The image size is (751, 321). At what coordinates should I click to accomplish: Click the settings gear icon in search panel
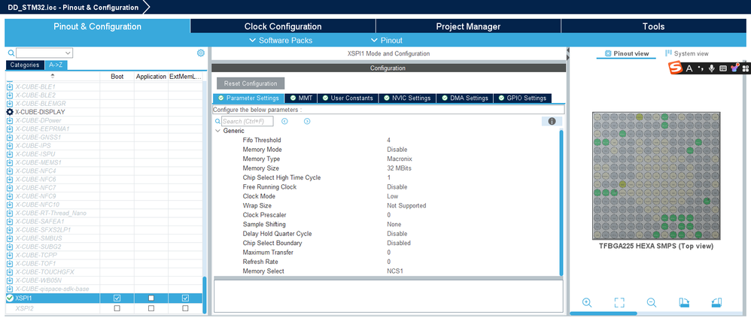(x=201, y=53)
